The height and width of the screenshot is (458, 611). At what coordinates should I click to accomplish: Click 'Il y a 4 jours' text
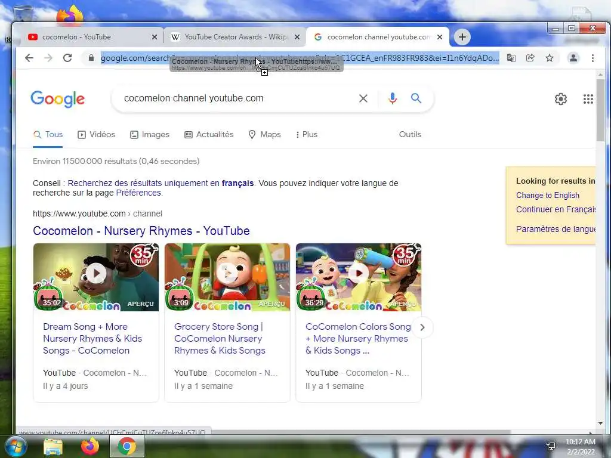[x=66, y=386]
